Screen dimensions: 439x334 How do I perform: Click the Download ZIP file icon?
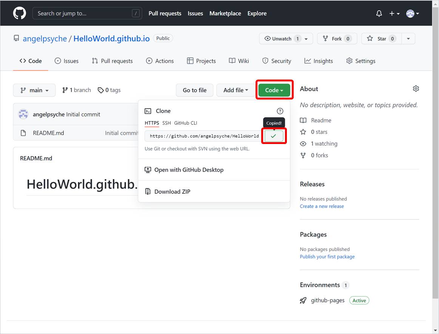[148, 192]
